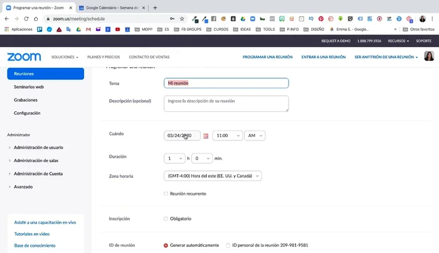Switch to Google Calendario tab

click(112, 8)
